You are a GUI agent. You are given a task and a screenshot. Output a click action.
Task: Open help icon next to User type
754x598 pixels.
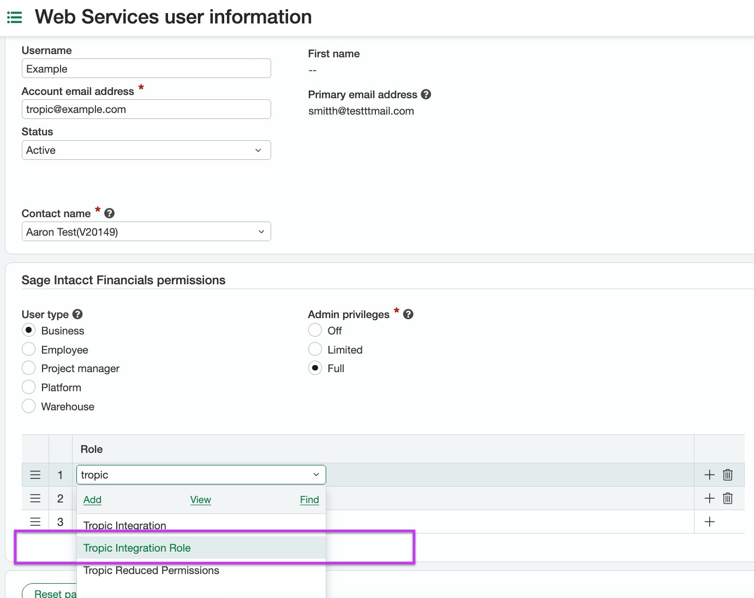click(x=77, y=314)
